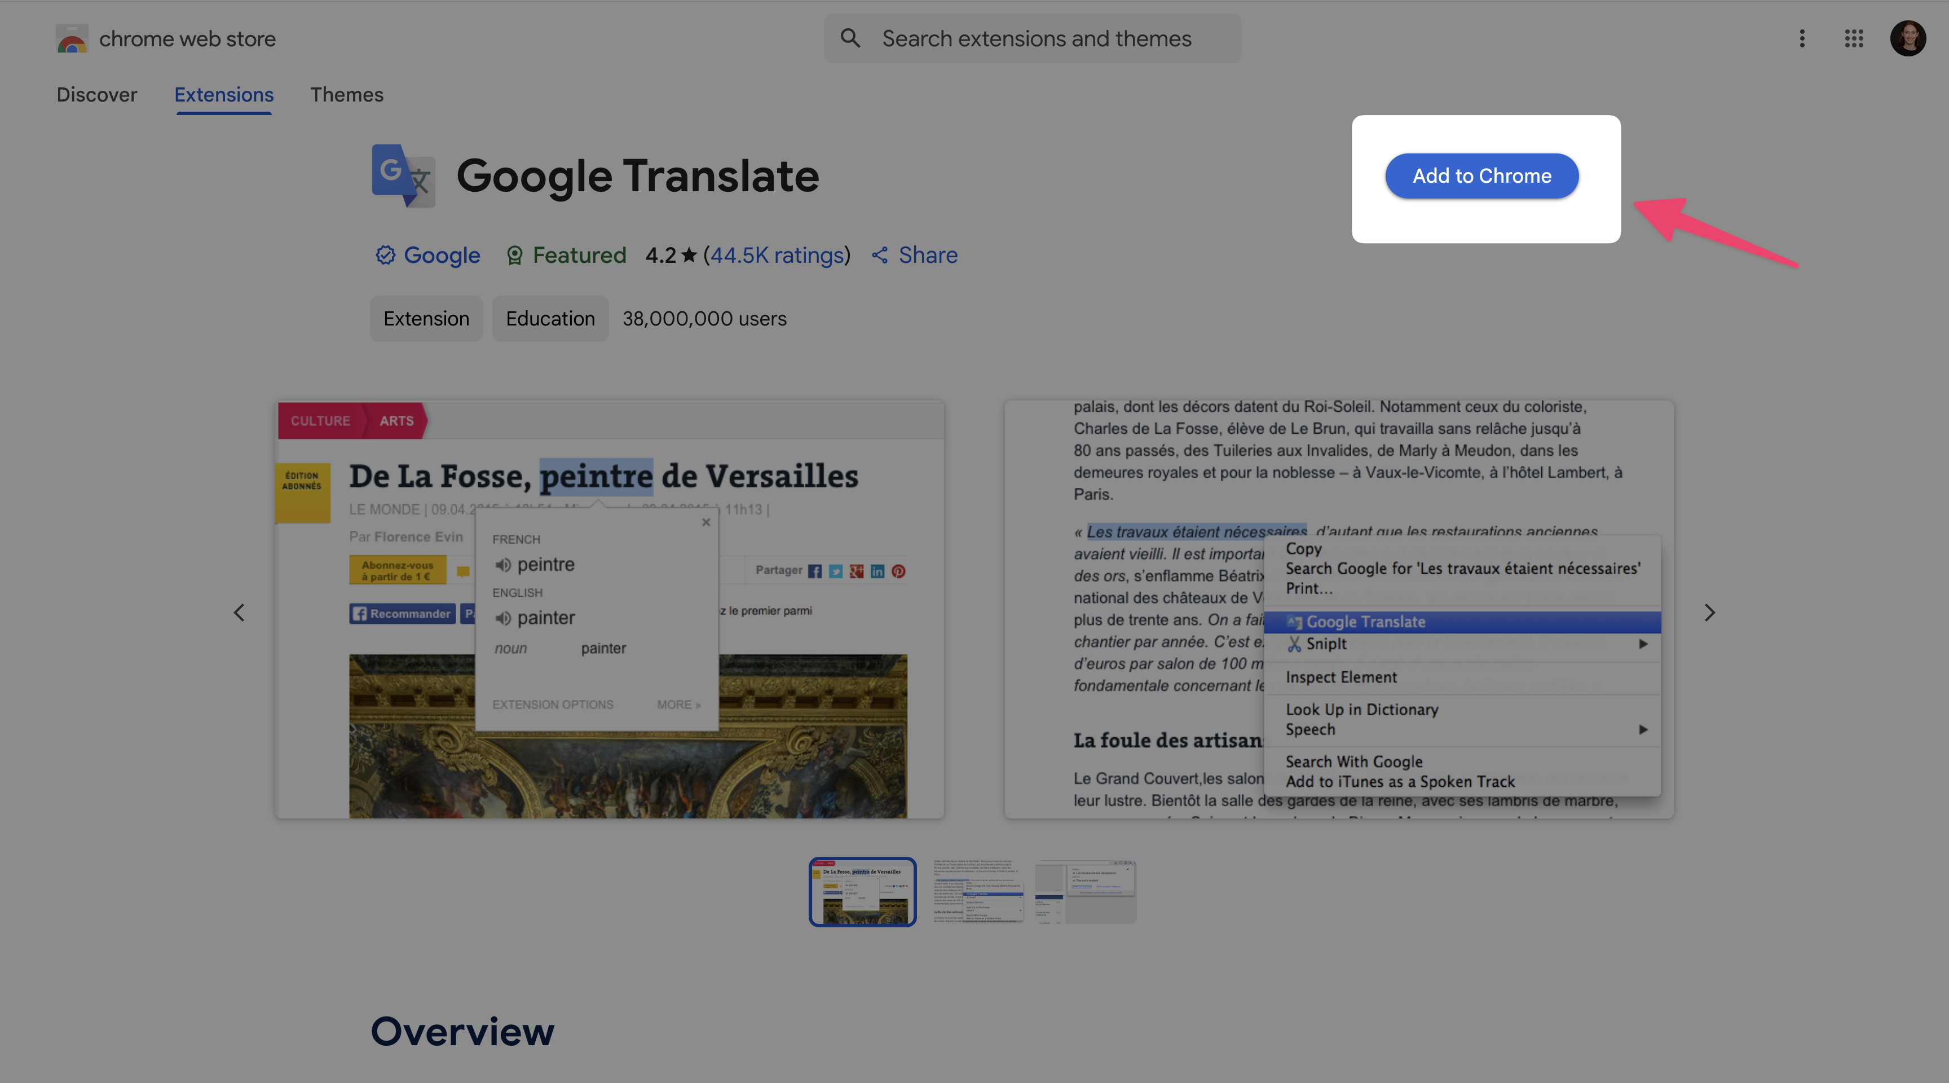Click the Le Monde article screenshot preview
This screenshot has height=1083, width=1949.
coord(610,609)
